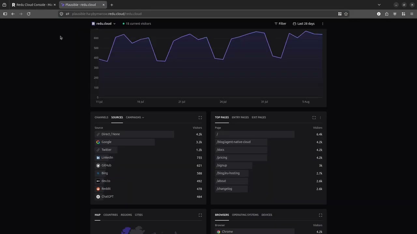Viewport: 417px width, 234px height.
Task: Open Top Pages three-dot menu
Action: coord(320,118)
